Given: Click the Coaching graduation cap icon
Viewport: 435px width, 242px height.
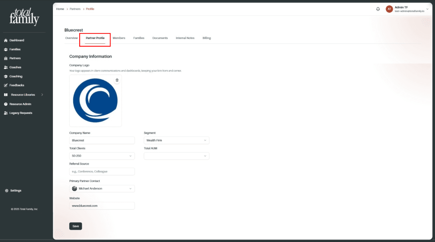Looking at the screenshot, I should pos(6,76).
